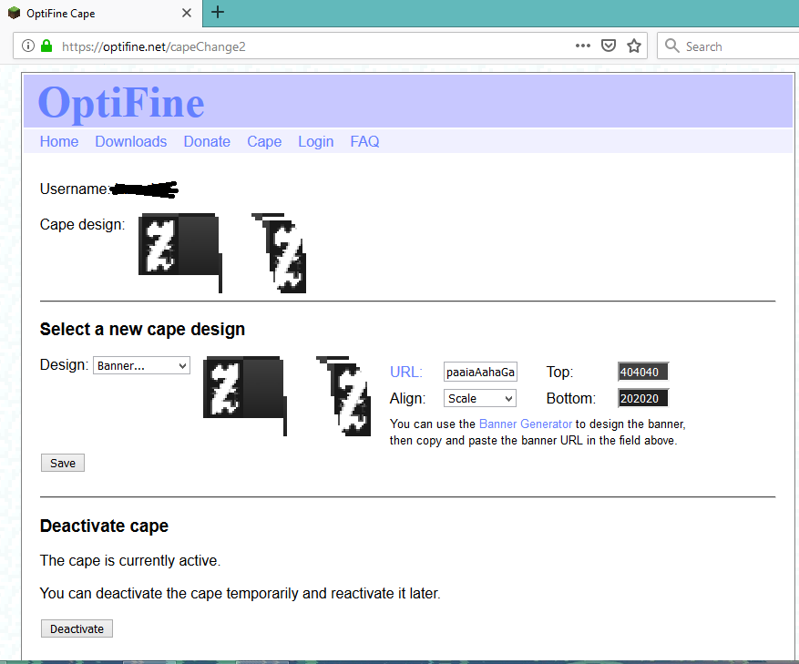Click the OptiFine site logo
This screenshot has height=664, width=799.
(121, 104)
